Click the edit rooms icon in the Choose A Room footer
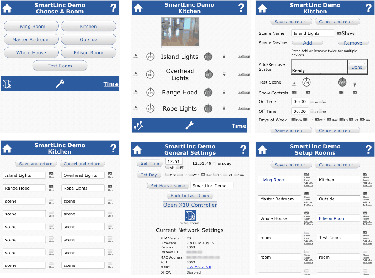 point(7,84)
